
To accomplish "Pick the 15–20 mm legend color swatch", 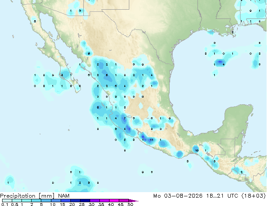I will [65, 201].
